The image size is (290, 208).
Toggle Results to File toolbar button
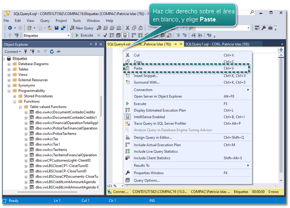pos(169,35)
